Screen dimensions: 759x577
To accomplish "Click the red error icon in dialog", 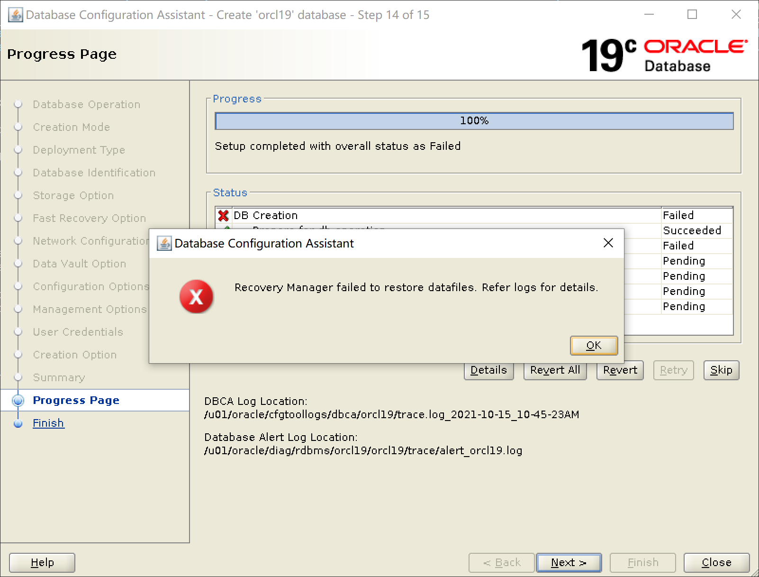I will click(196, 296).
